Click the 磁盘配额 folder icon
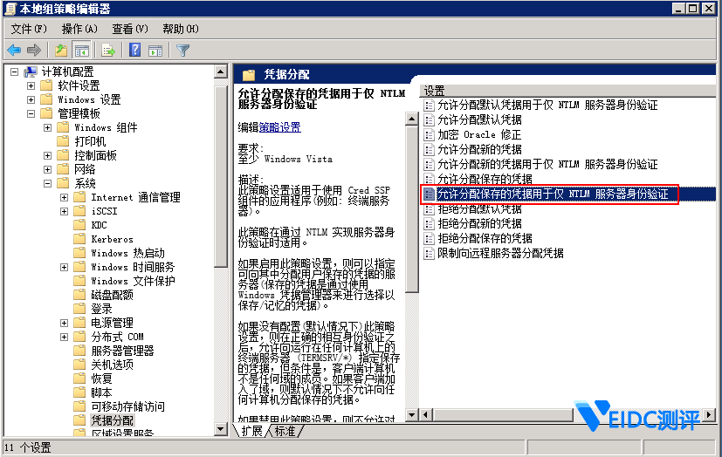 (79, 294)
